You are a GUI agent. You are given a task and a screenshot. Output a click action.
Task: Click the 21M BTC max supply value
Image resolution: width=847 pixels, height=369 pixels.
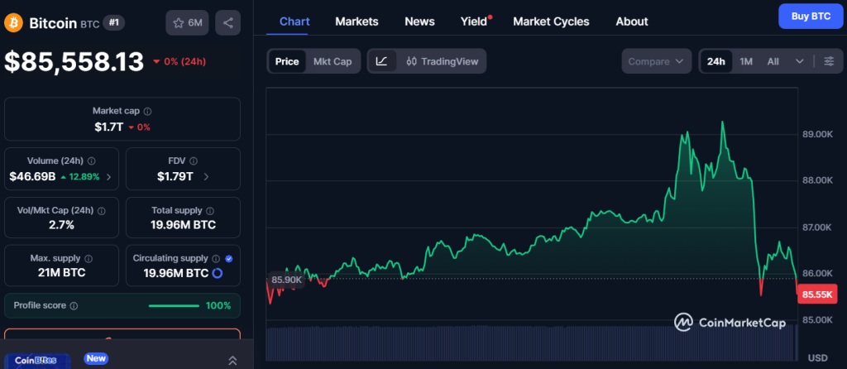click(61, 273)
